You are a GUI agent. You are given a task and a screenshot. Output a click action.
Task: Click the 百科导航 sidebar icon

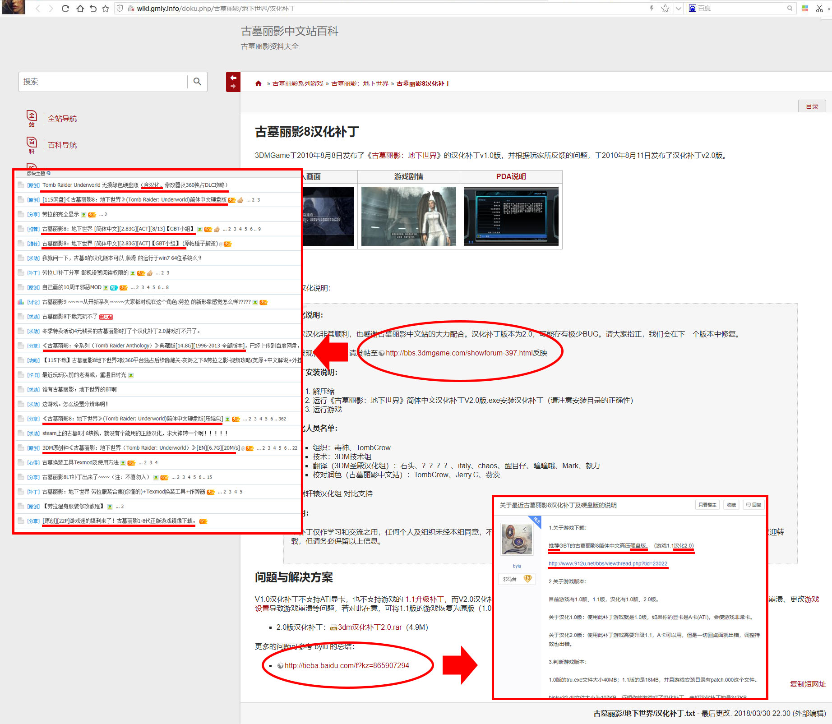click(32, 145)
